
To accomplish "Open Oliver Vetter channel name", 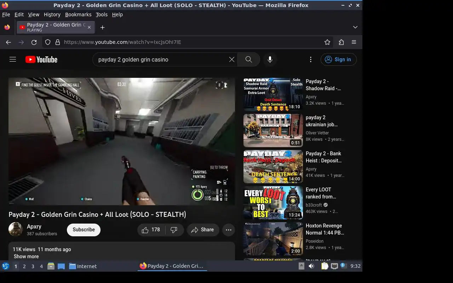I will point(317,133).
